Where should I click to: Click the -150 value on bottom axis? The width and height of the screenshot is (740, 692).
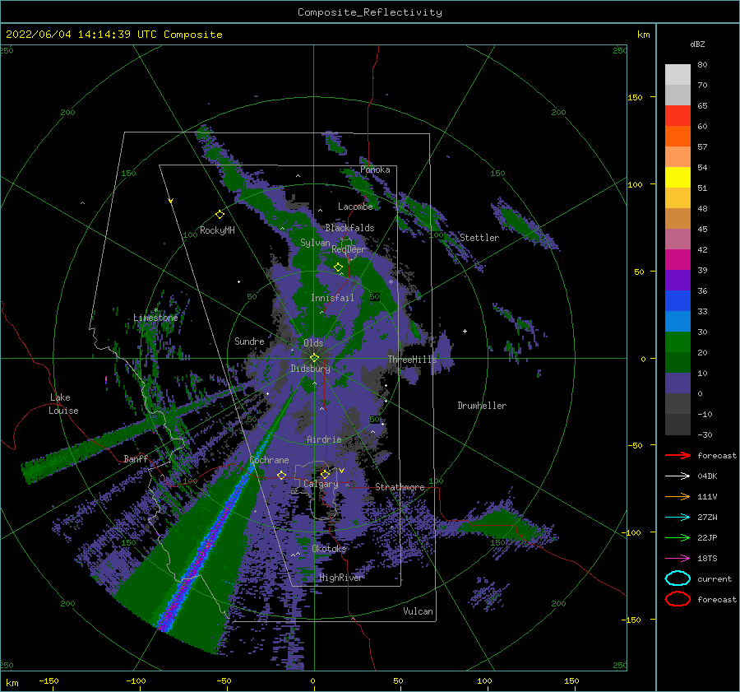tap(49, 680)
